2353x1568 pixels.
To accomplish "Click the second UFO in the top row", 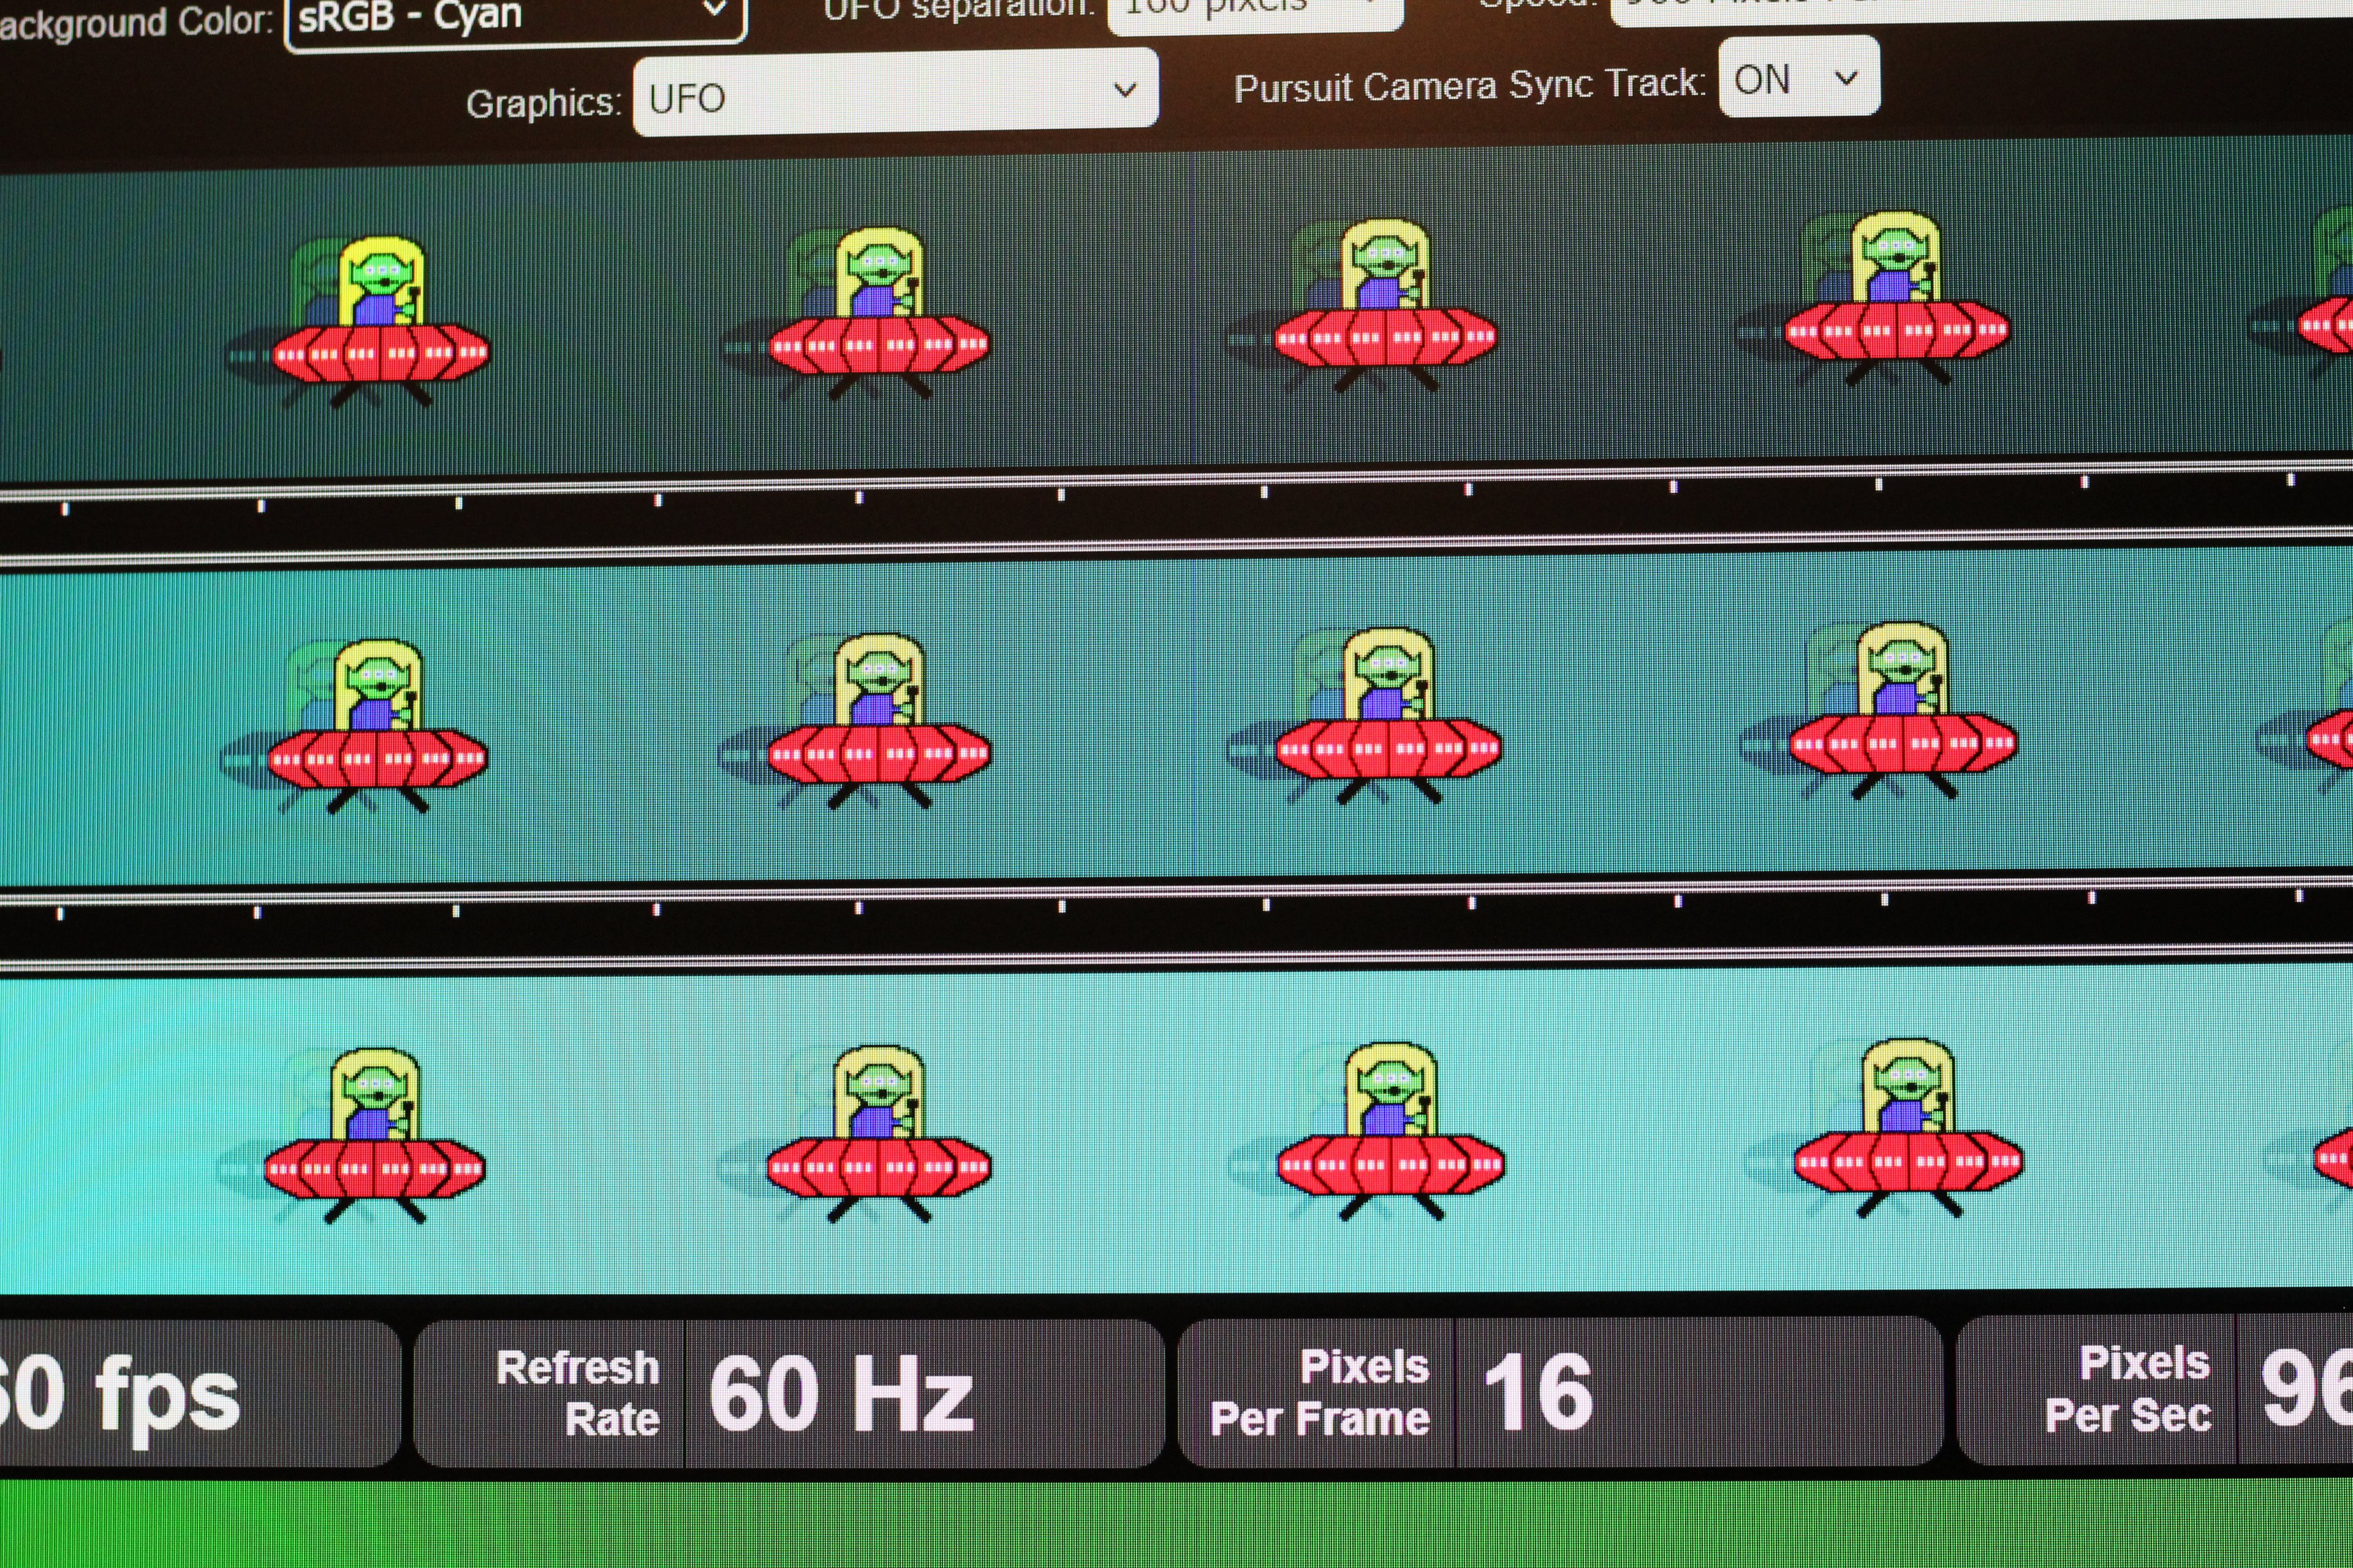I will [879, 315].
